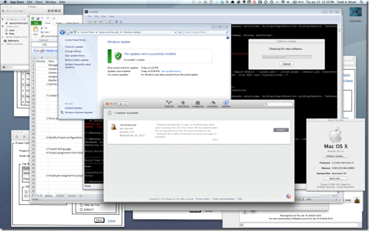Select the Updates icon in App Store toolbar
The width and height of the screenshot is (369, 231).
pyautogui.click(x=226, y=104)
